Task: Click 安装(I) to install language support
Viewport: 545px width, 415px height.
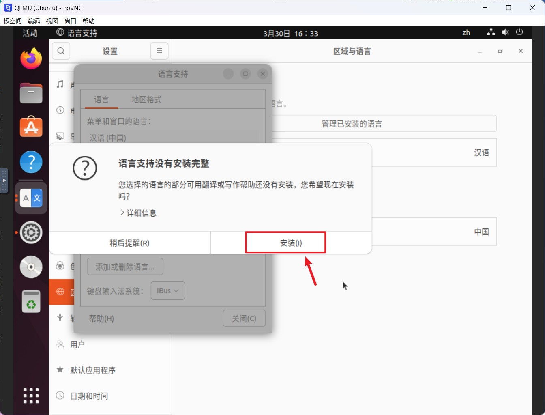Action: pos(291,243)
